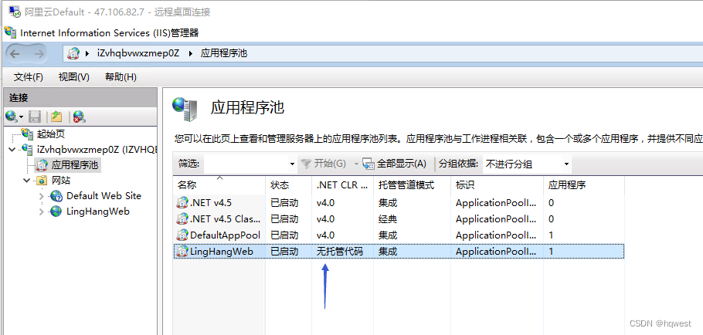Expand the Default Web Site node
The width and height of the screenshot is (703, 335).
tap(42, 196)
